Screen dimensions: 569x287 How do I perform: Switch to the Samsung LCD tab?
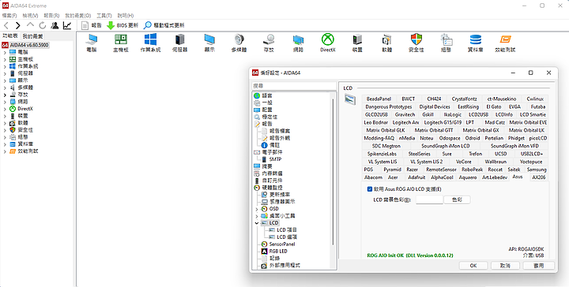537,170
